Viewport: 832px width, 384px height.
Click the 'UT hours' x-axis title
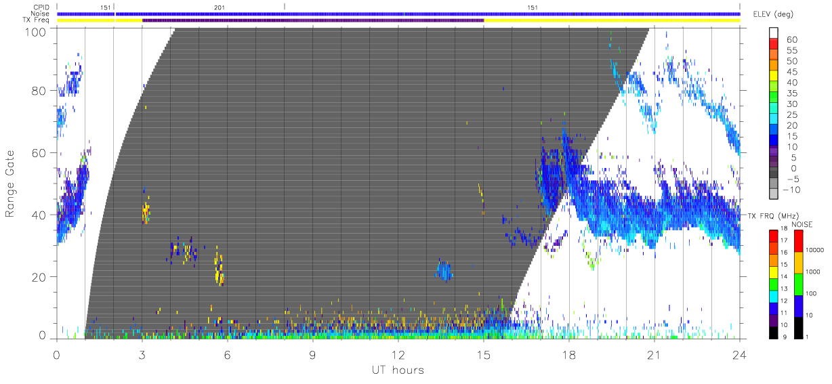(397, 370)
